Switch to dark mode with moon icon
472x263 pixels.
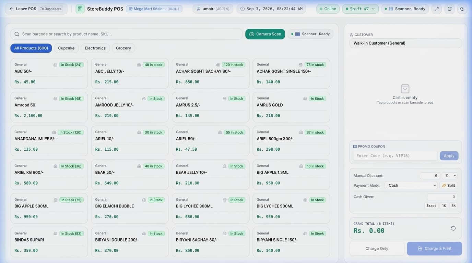click(462, 9)
